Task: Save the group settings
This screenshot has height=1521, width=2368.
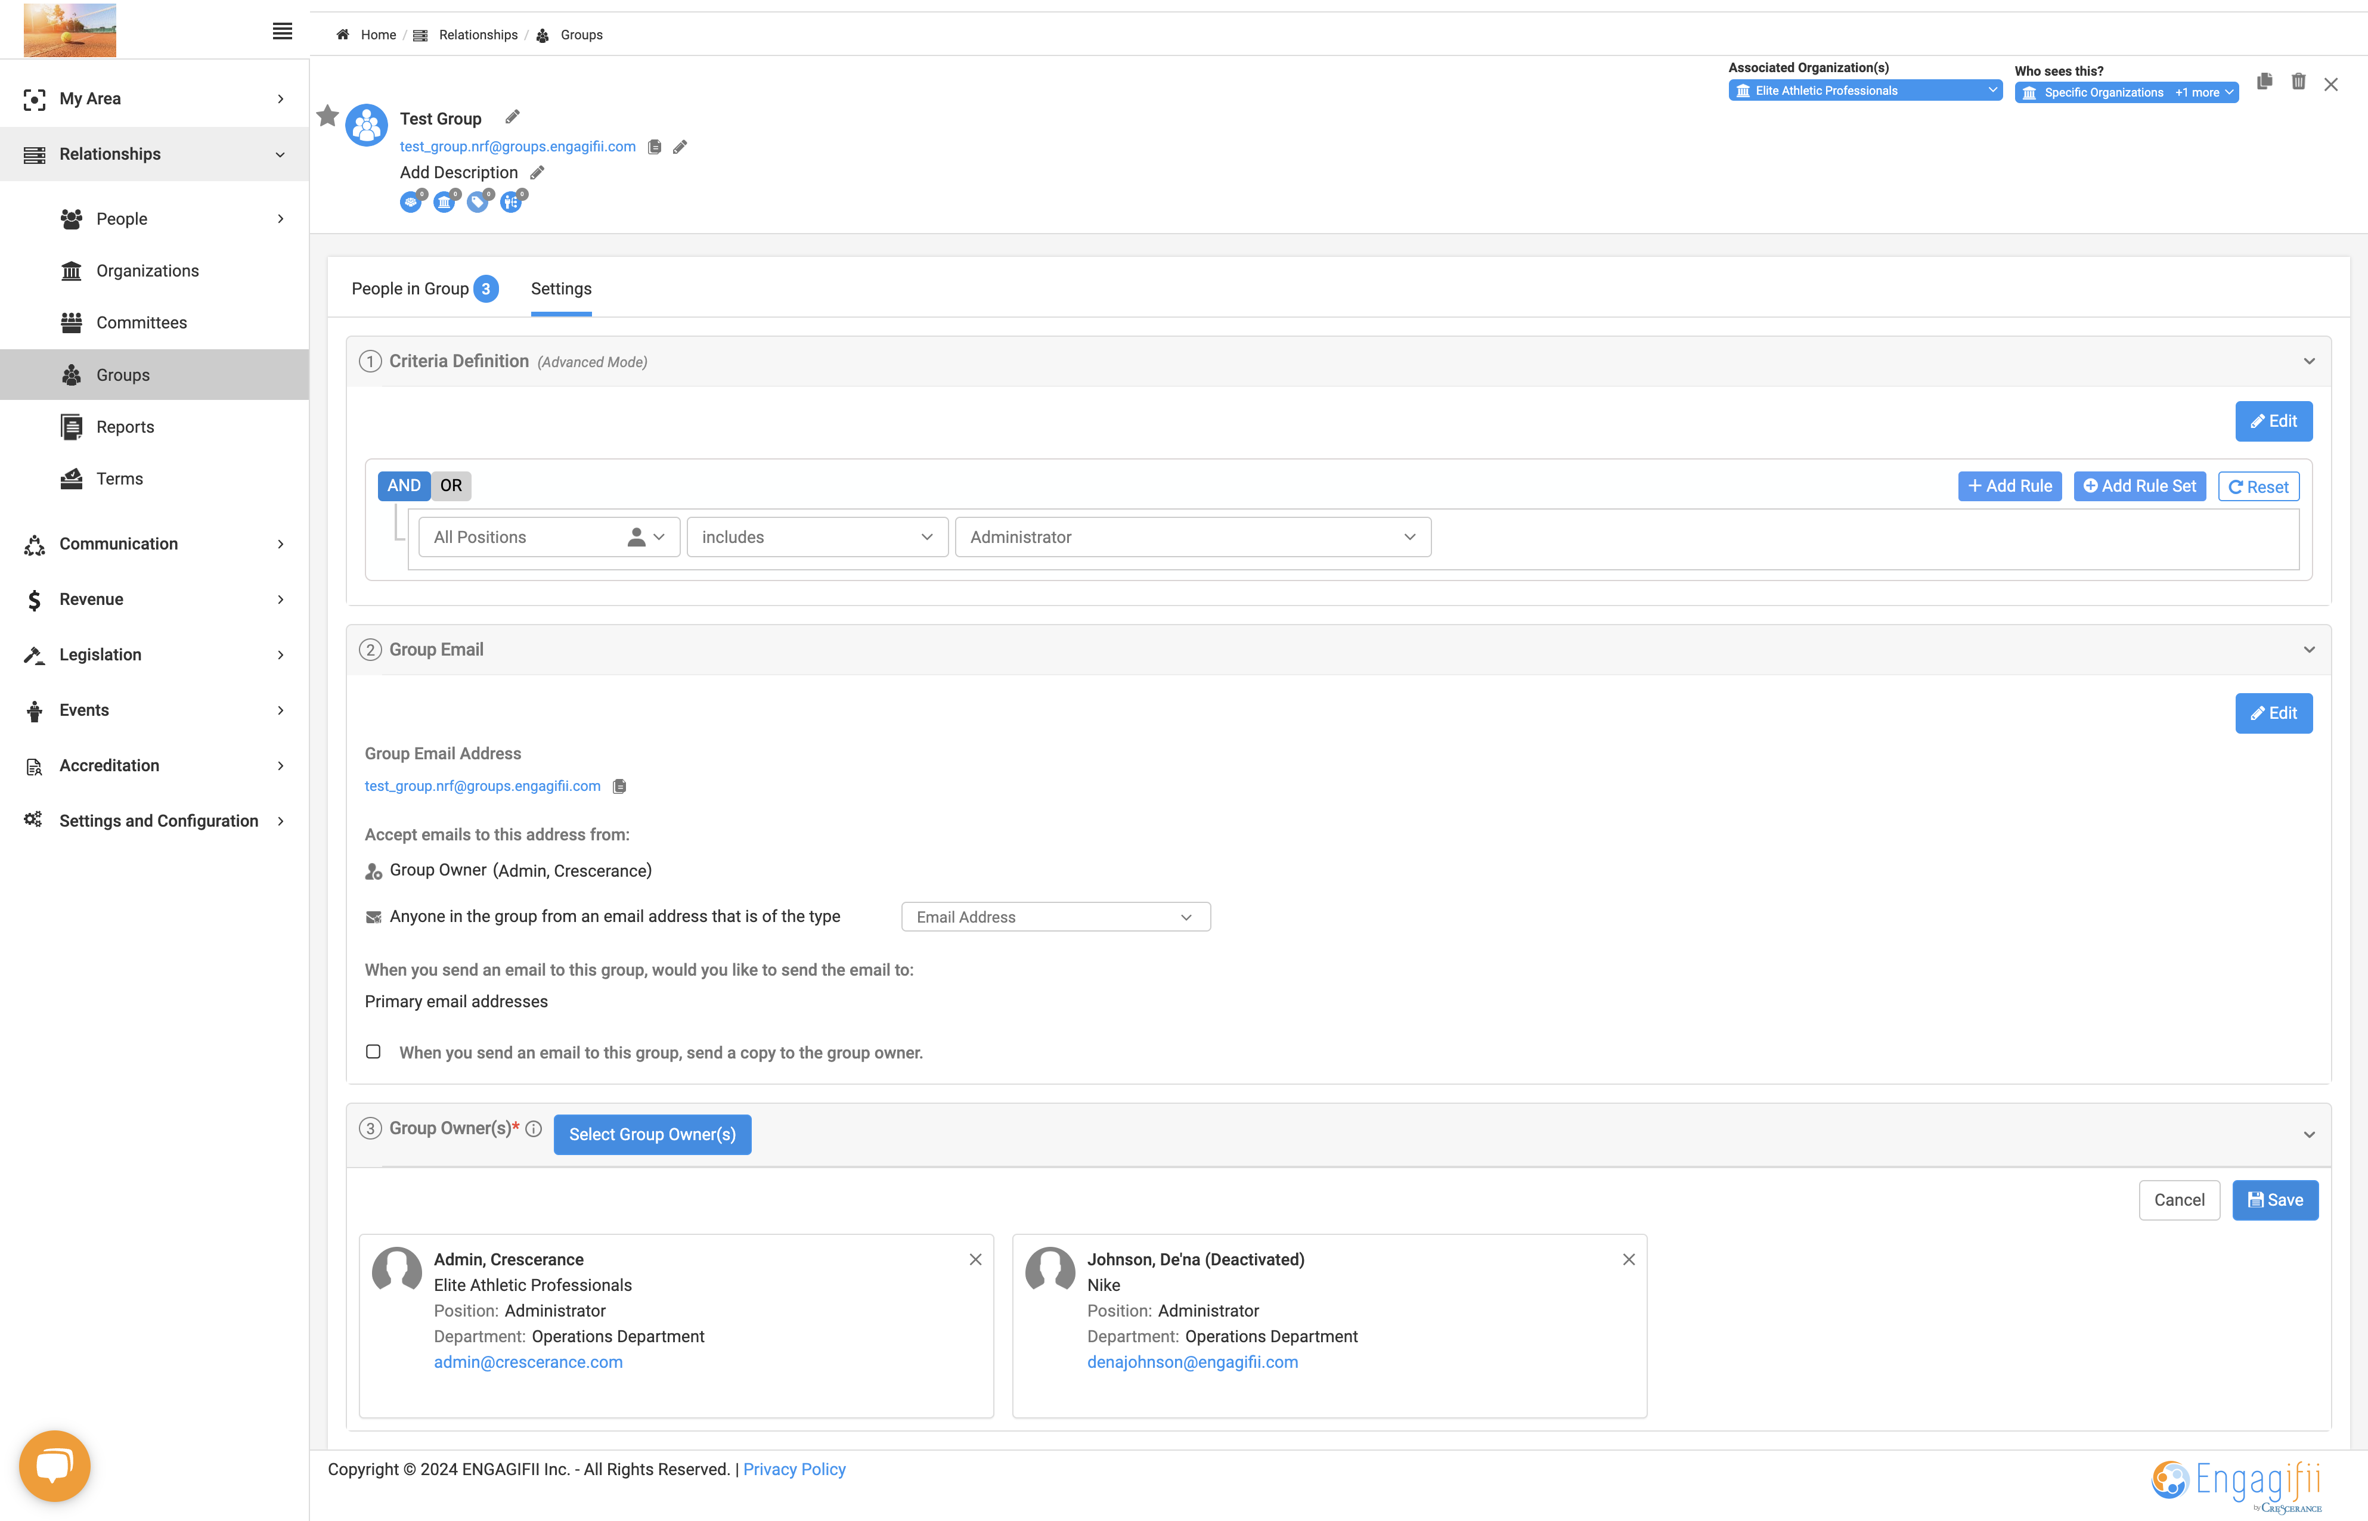Action: 2275,1200
